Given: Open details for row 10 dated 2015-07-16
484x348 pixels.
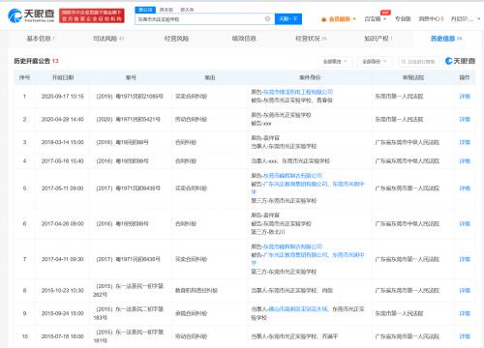Looking at the screenshot, I should [x=465, y=336].
